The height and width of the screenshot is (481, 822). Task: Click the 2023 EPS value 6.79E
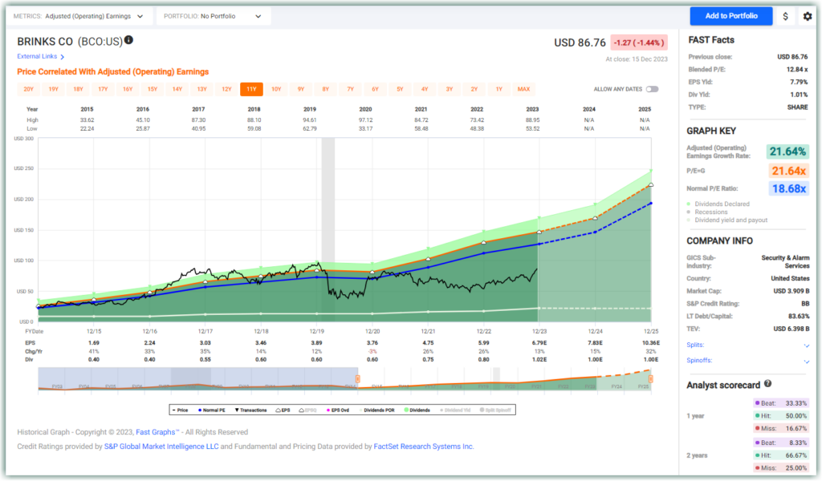(x=539, y=343)
